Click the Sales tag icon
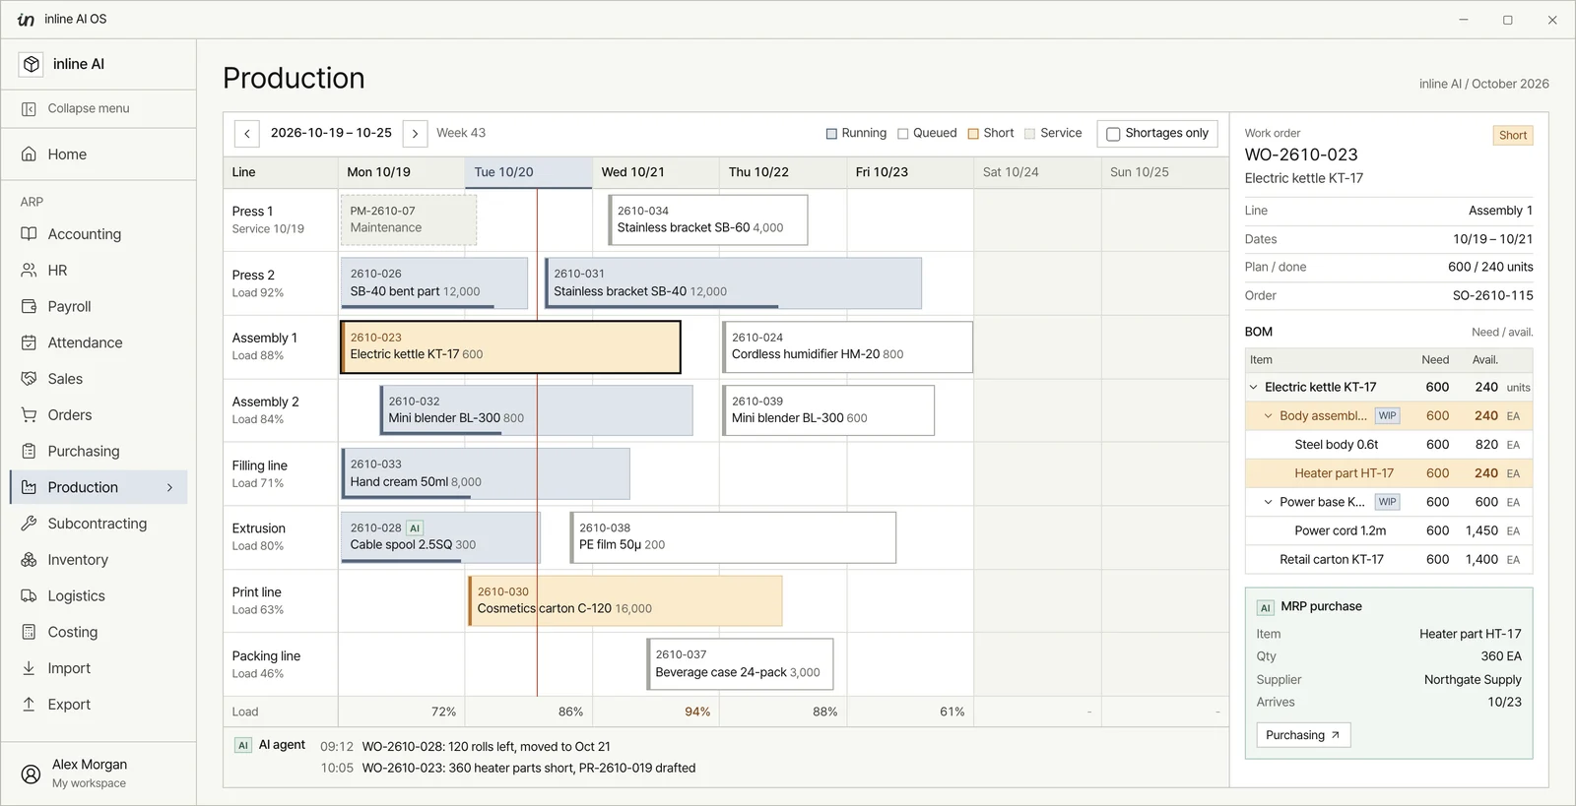 29,379
